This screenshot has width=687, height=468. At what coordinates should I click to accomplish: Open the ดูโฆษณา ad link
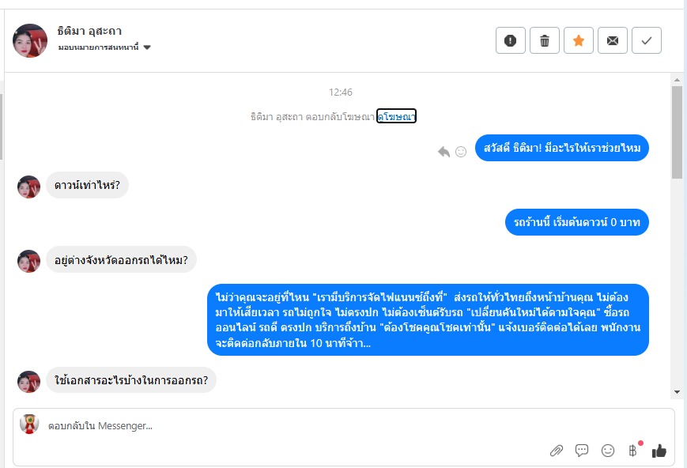point(396,116)
